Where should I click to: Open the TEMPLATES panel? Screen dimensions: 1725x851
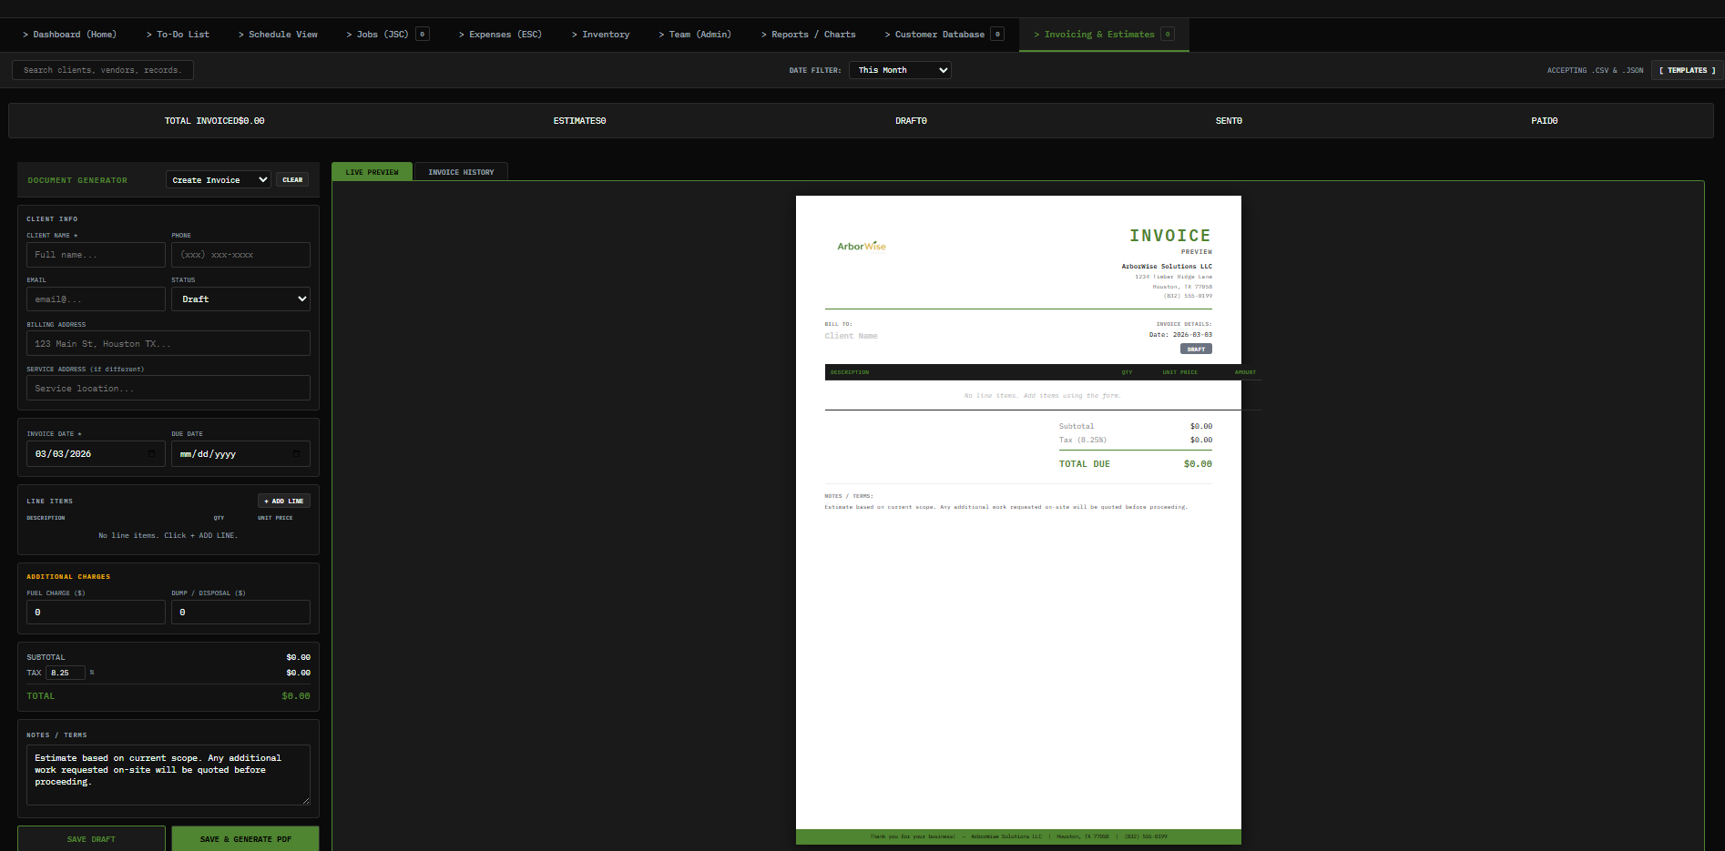tap(1686, 70)
